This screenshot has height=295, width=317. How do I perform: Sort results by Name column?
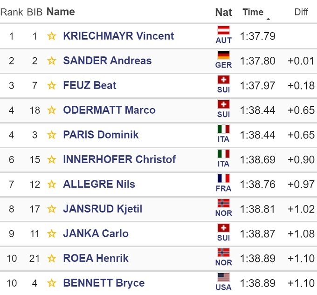[61, 12]
